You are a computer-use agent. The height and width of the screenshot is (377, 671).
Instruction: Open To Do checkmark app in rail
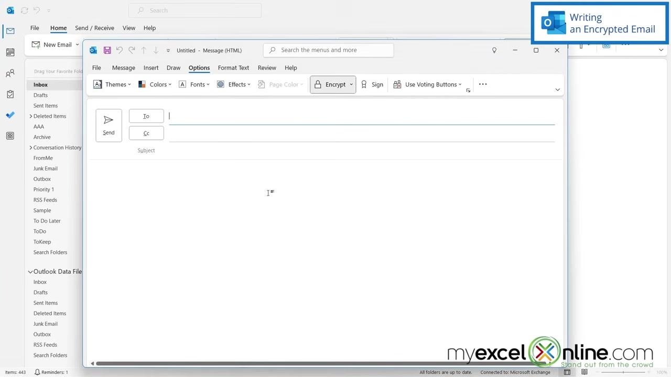(x=10, y=115)
